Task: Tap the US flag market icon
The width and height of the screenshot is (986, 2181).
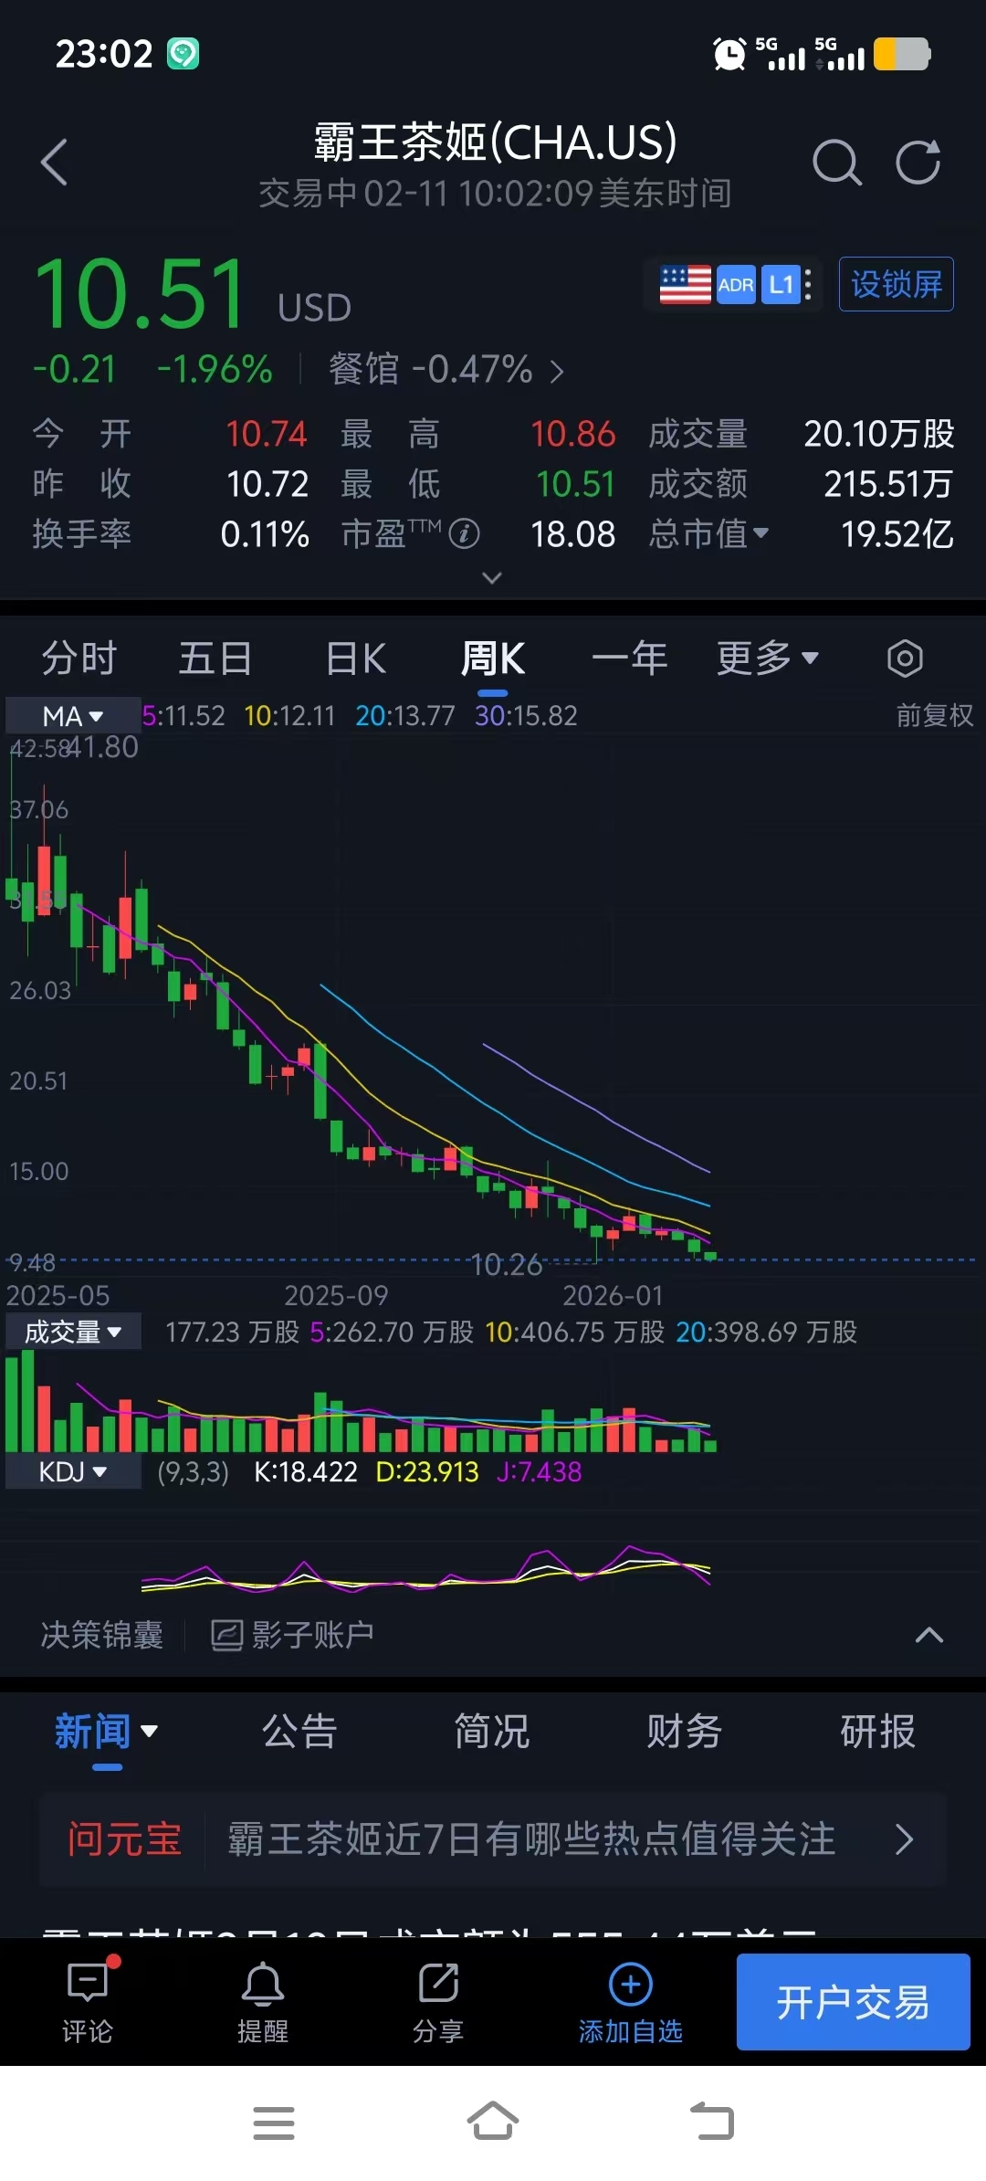Action: tap(685, 285)
